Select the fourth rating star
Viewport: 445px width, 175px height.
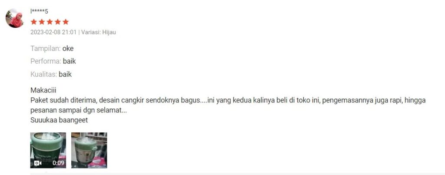pyautogui.click(x=58, y=22)
